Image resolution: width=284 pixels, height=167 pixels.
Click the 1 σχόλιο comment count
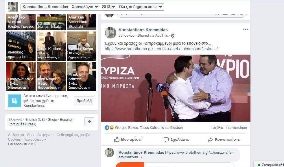pos(216,127)
